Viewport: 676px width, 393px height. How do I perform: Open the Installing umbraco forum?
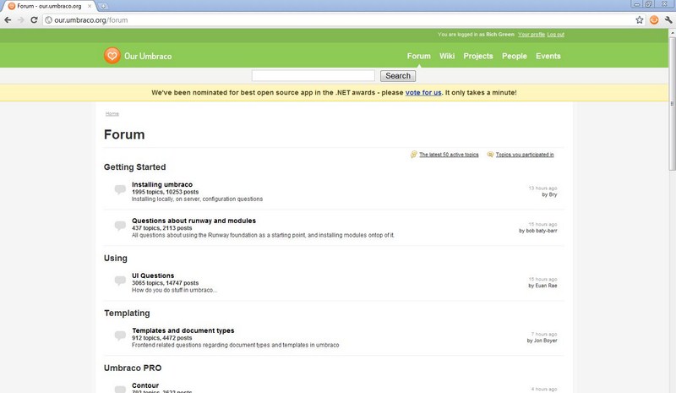[x=162, y=184]
